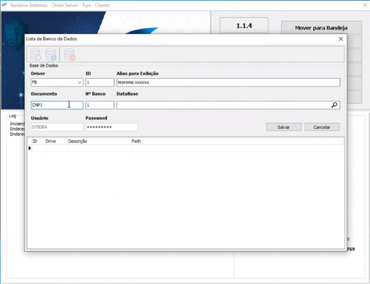
Task: Click the add database icon
Action: tap(35, 54)
